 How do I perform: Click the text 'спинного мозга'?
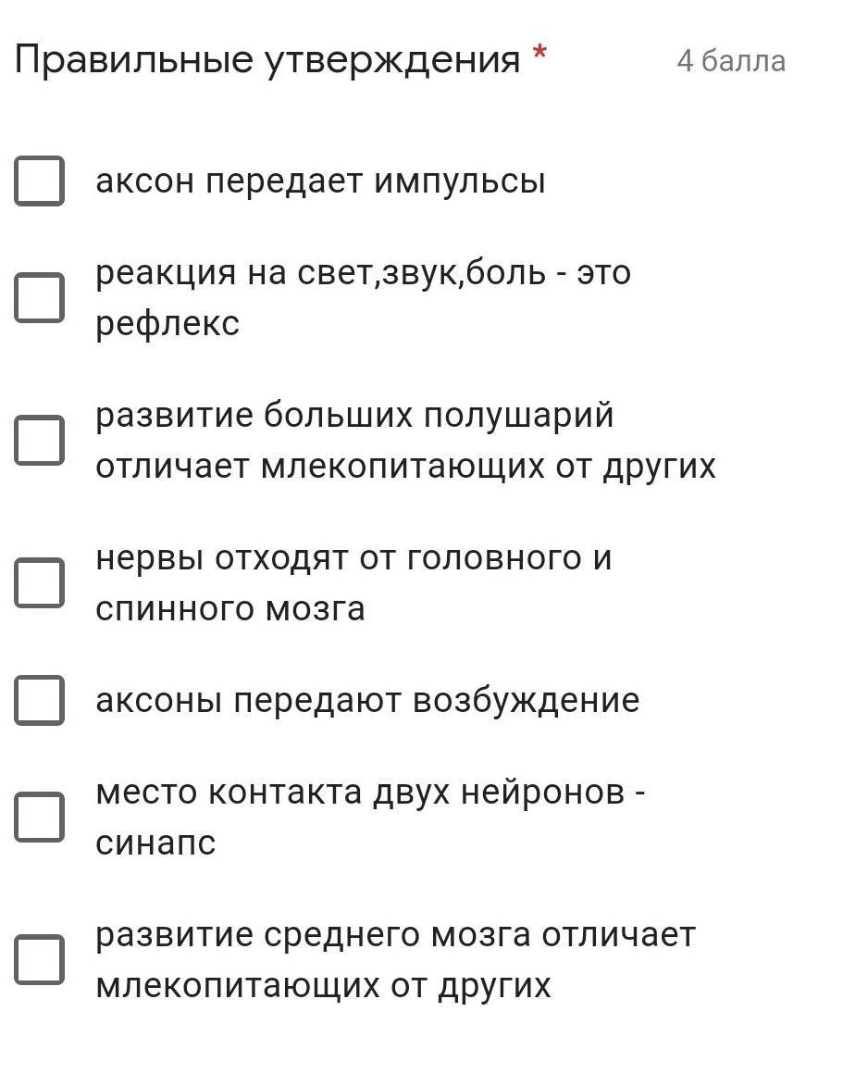pyautogui.click(x=230, y=609)
